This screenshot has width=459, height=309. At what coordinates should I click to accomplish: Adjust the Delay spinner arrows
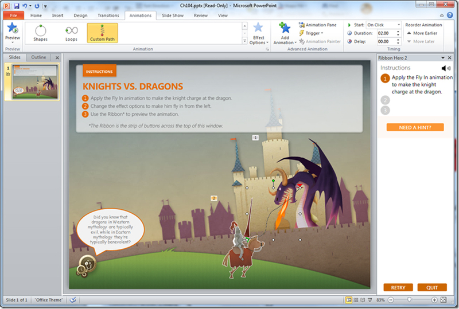pyautogui.click(x=398, y=41)
